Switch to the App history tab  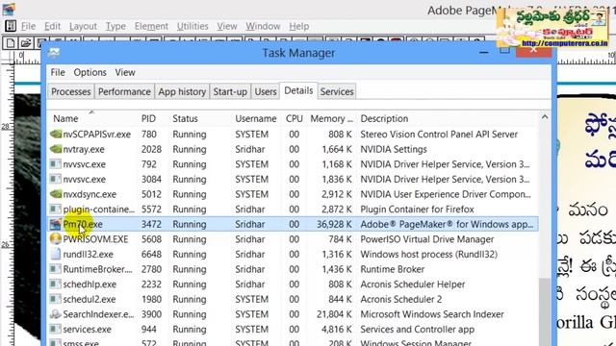tap(182, 91)
